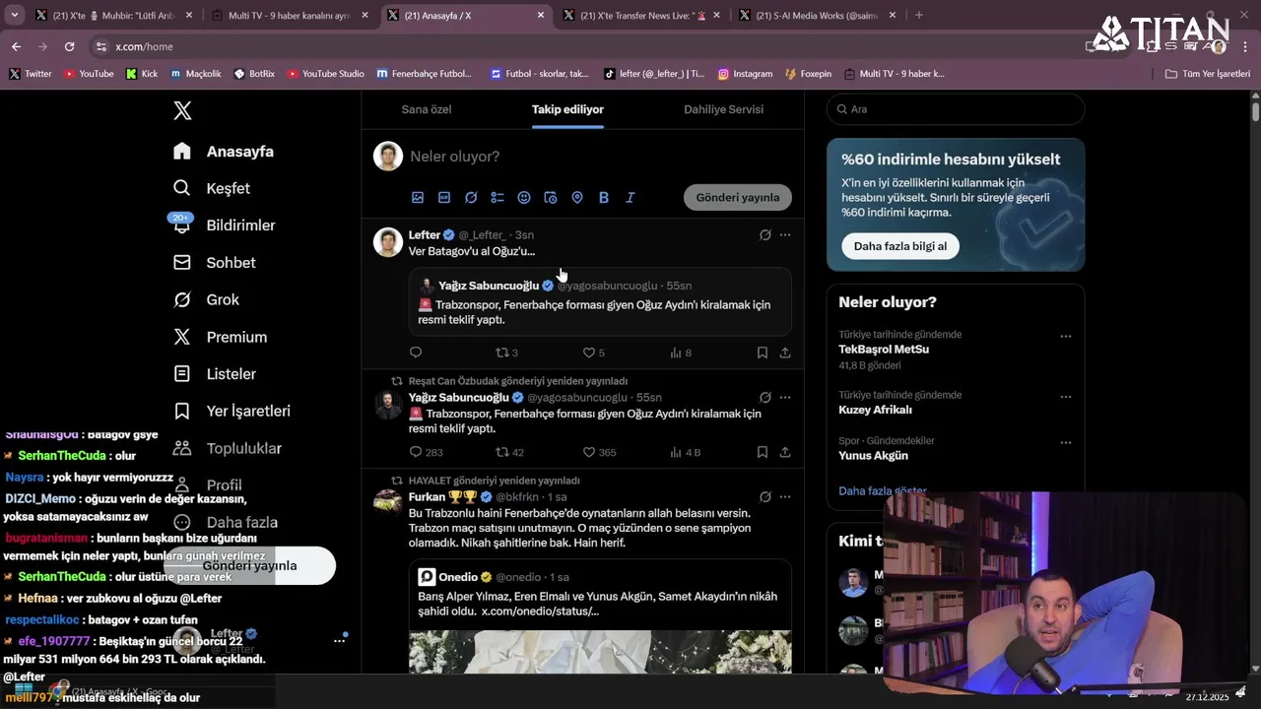Click Grok enhance icon in composer
This screenshot has height=709, width=1261.
click(x=471, y=198)
